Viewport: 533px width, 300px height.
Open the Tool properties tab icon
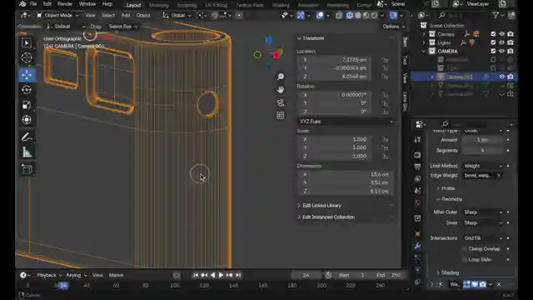418,139
